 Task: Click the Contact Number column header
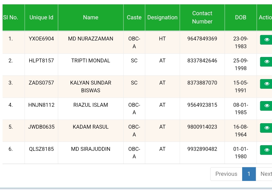tap(202, 18)
